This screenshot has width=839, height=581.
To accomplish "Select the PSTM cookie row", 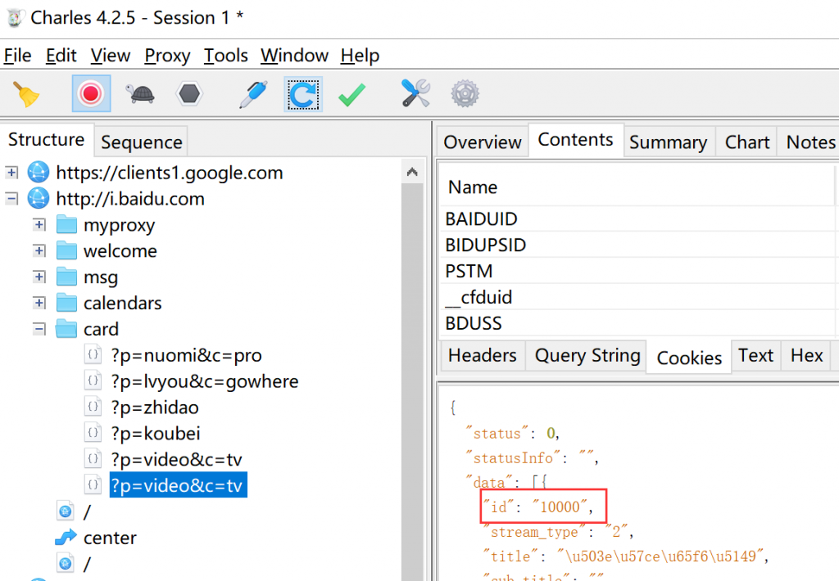I will click(637, 271).
